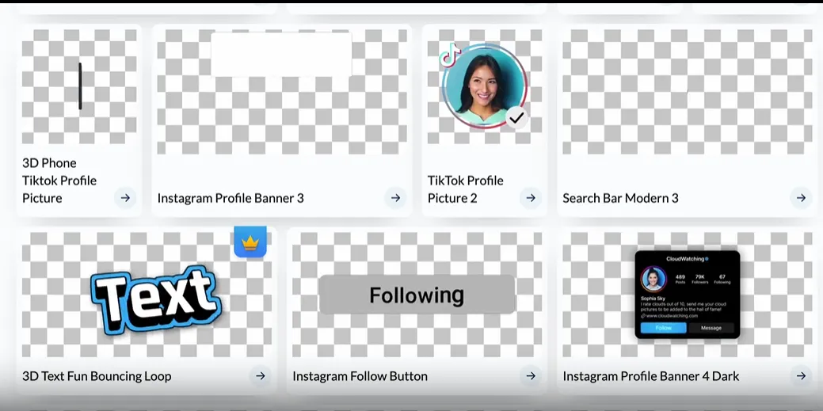
Task: Click the Search Bar Modern 3 title text
Action: [x=620, y=198]
